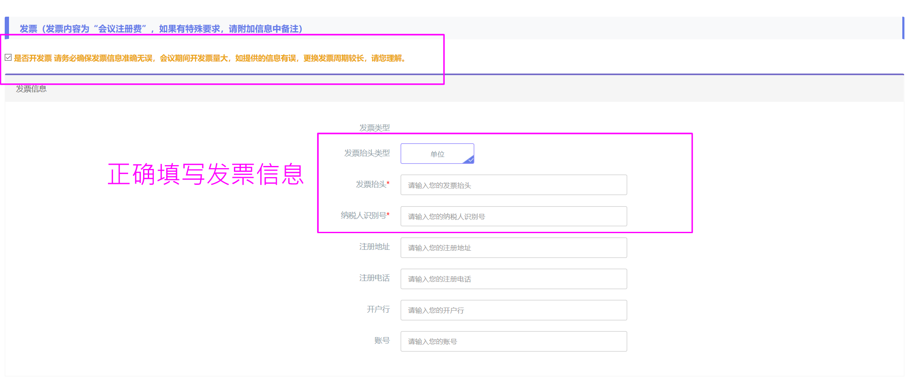This screenshot has width=916, height=382.
Task: Click the 账号 input field
Action: [x=513, y=341]
